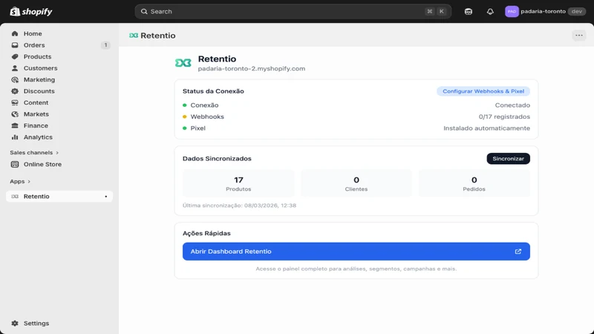Screen dimensions: 594x334
Task: Click 0/17 registrados text
Action: (x=504, y=117)
